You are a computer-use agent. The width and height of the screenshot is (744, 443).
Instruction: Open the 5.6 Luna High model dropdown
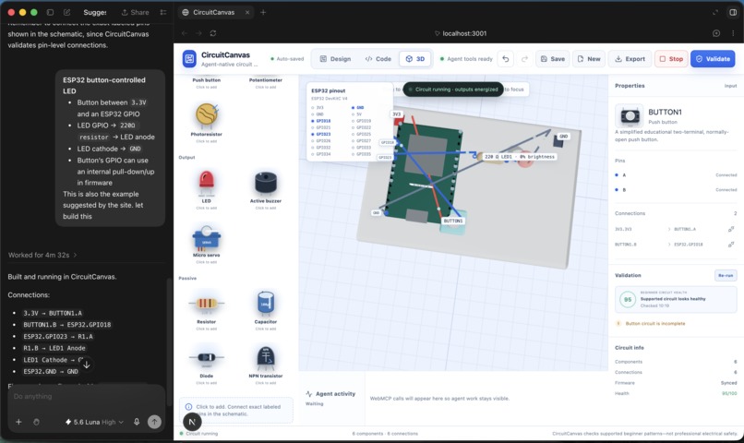pos(94,422)
